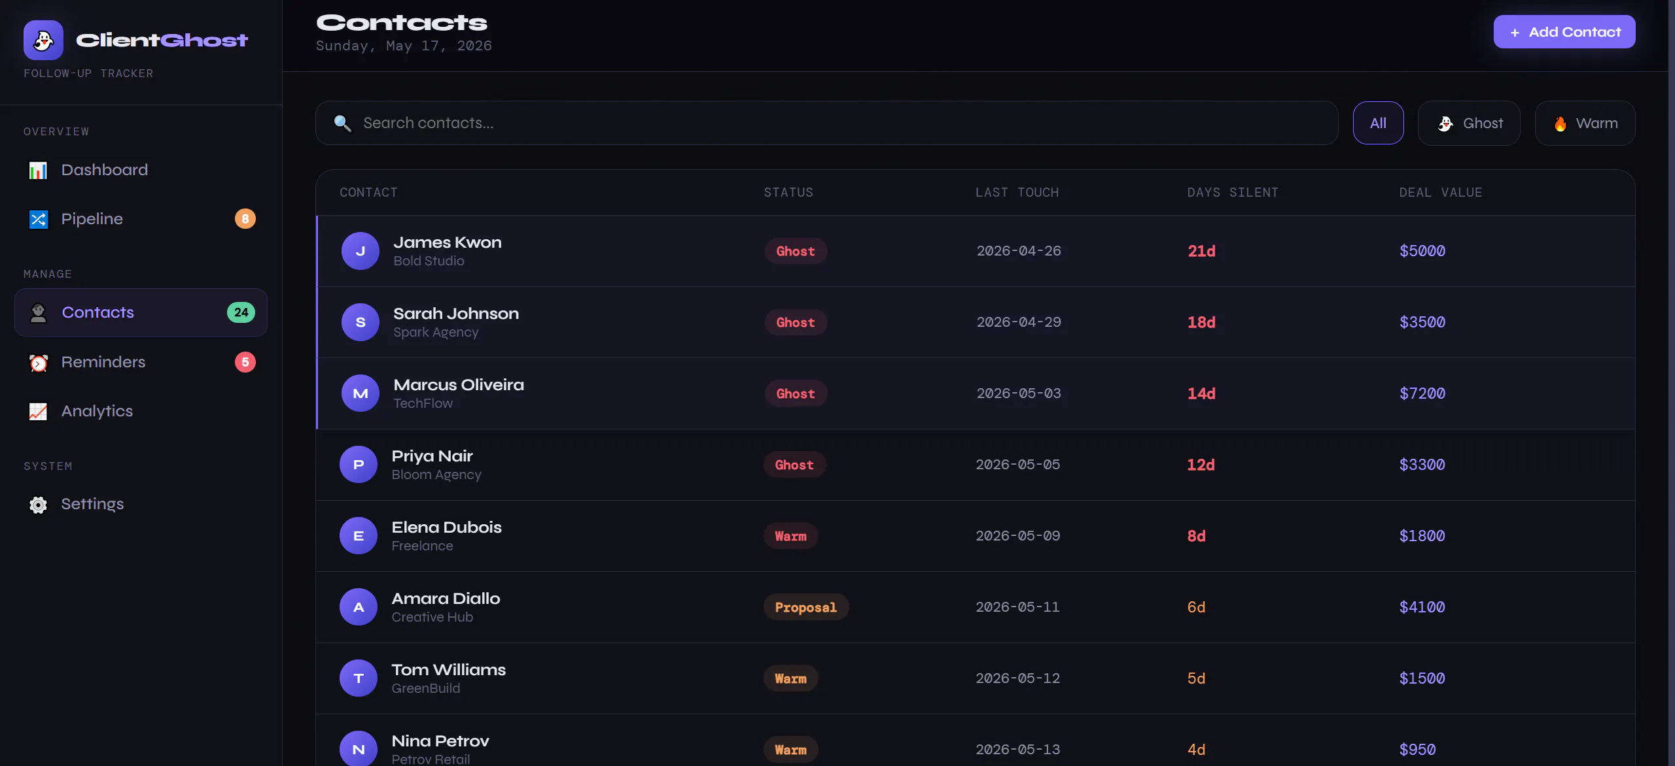This screenshot has height=766, width=1675.
Task: Click the magnifying glass search icon
Action: pos(342,123)
